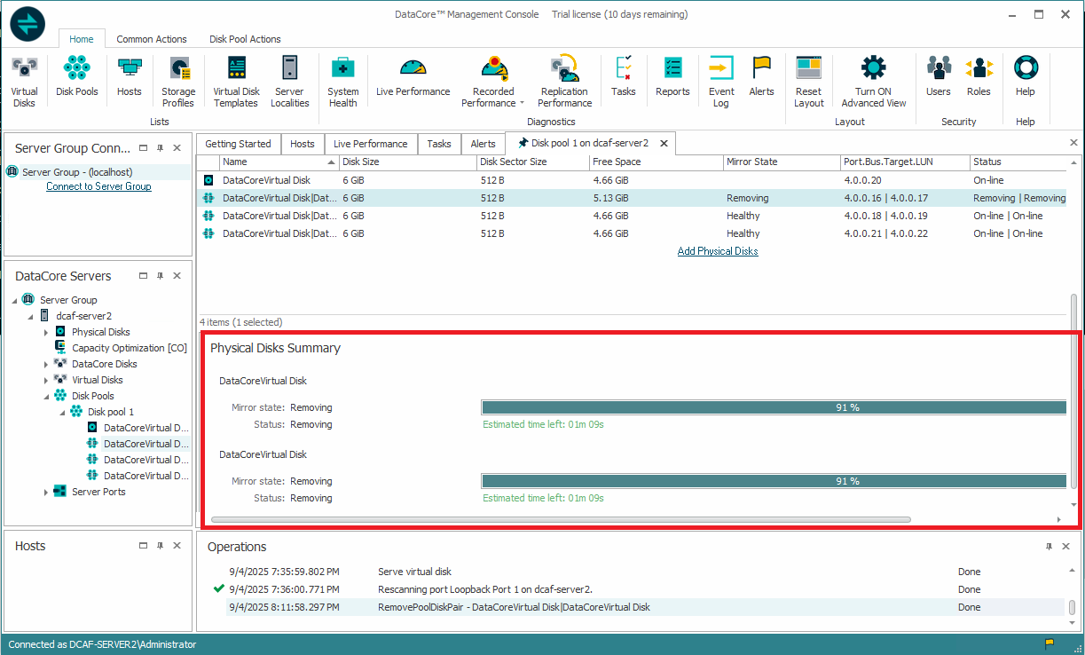Switch to the Common Actions ribbon tab
Viewport: 1085px width, 655px height.
152,39
